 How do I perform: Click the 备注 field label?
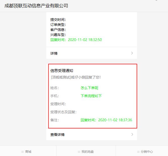55,120
